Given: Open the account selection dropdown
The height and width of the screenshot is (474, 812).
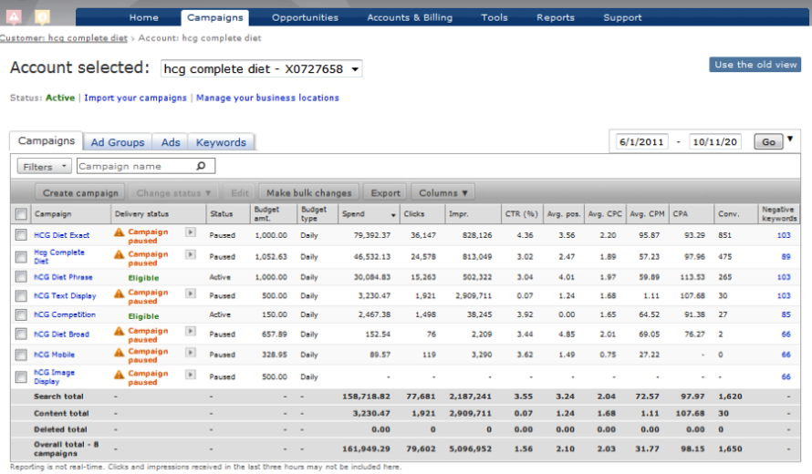Looking at the screenshot, I should (x=261, y=69).
